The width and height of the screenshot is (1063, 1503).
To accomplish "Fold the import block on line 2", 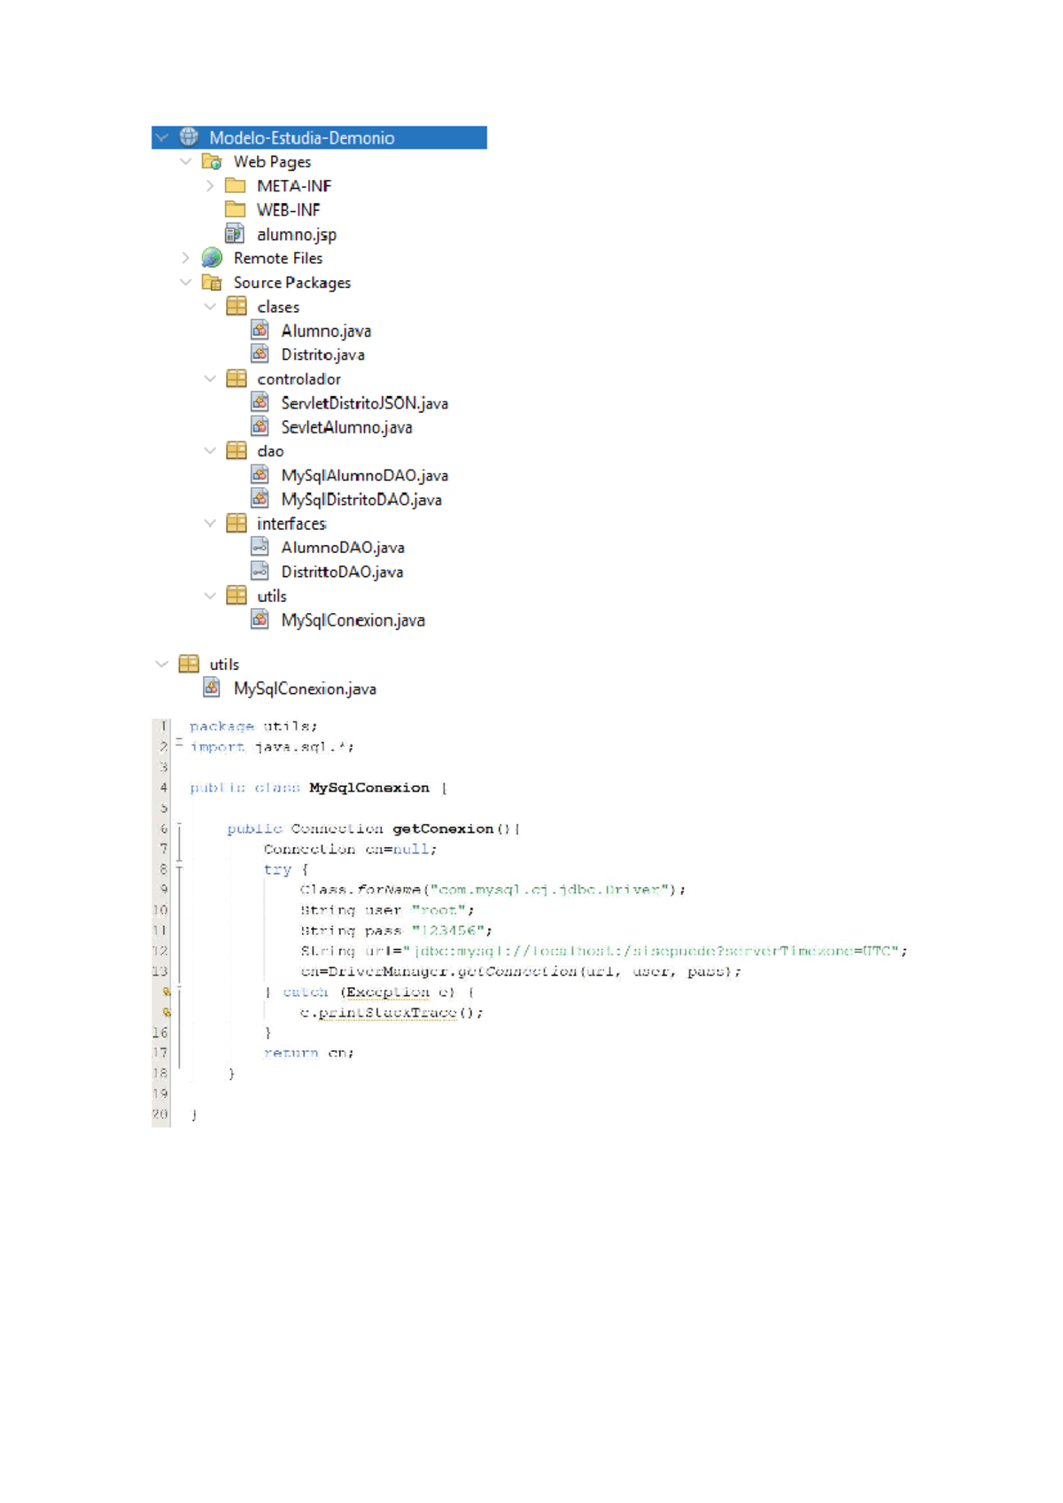I will click(179, 743).
